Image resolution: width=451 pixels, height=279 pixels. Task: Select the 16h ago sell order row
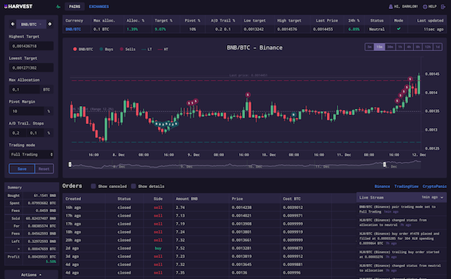(209, 208)
